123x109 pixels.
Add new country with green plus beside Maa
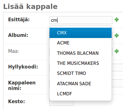click(x=117, y=51)
